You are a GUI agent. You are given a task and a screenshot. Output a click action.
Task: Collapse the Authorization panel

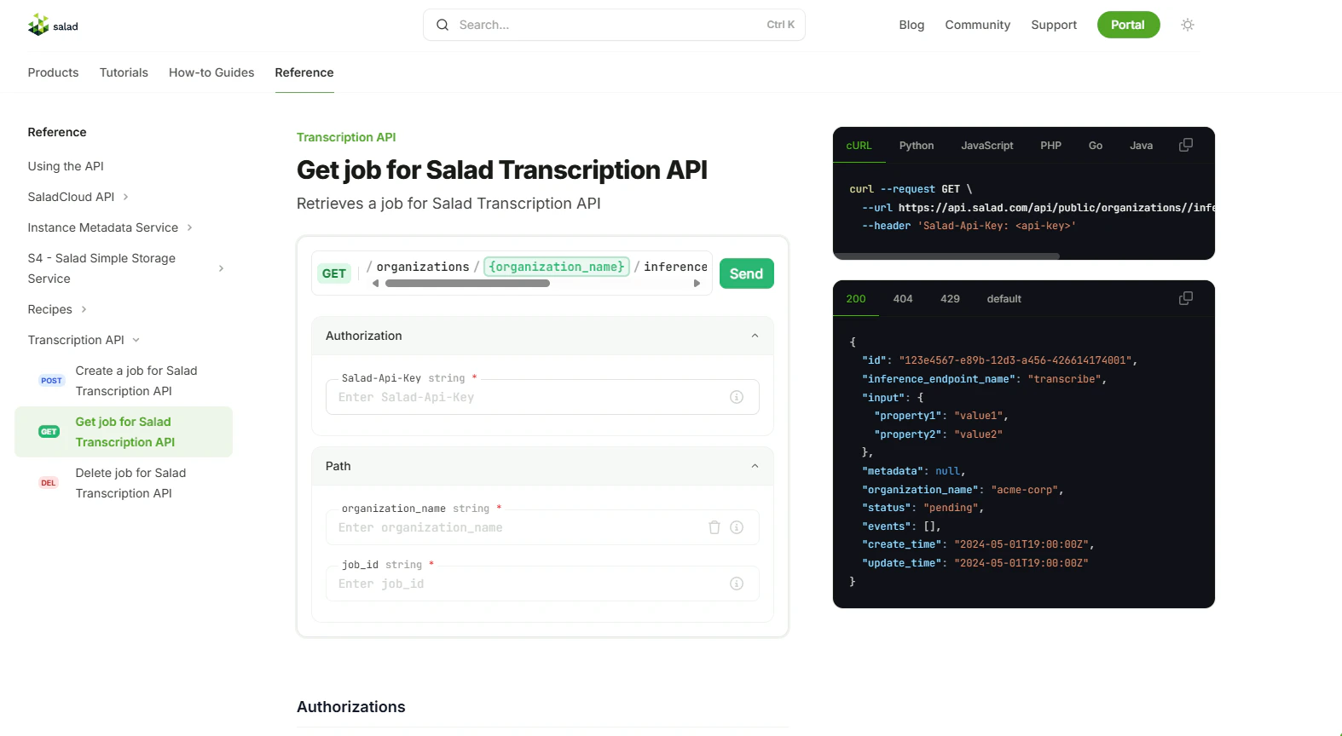tap(755, 336)
